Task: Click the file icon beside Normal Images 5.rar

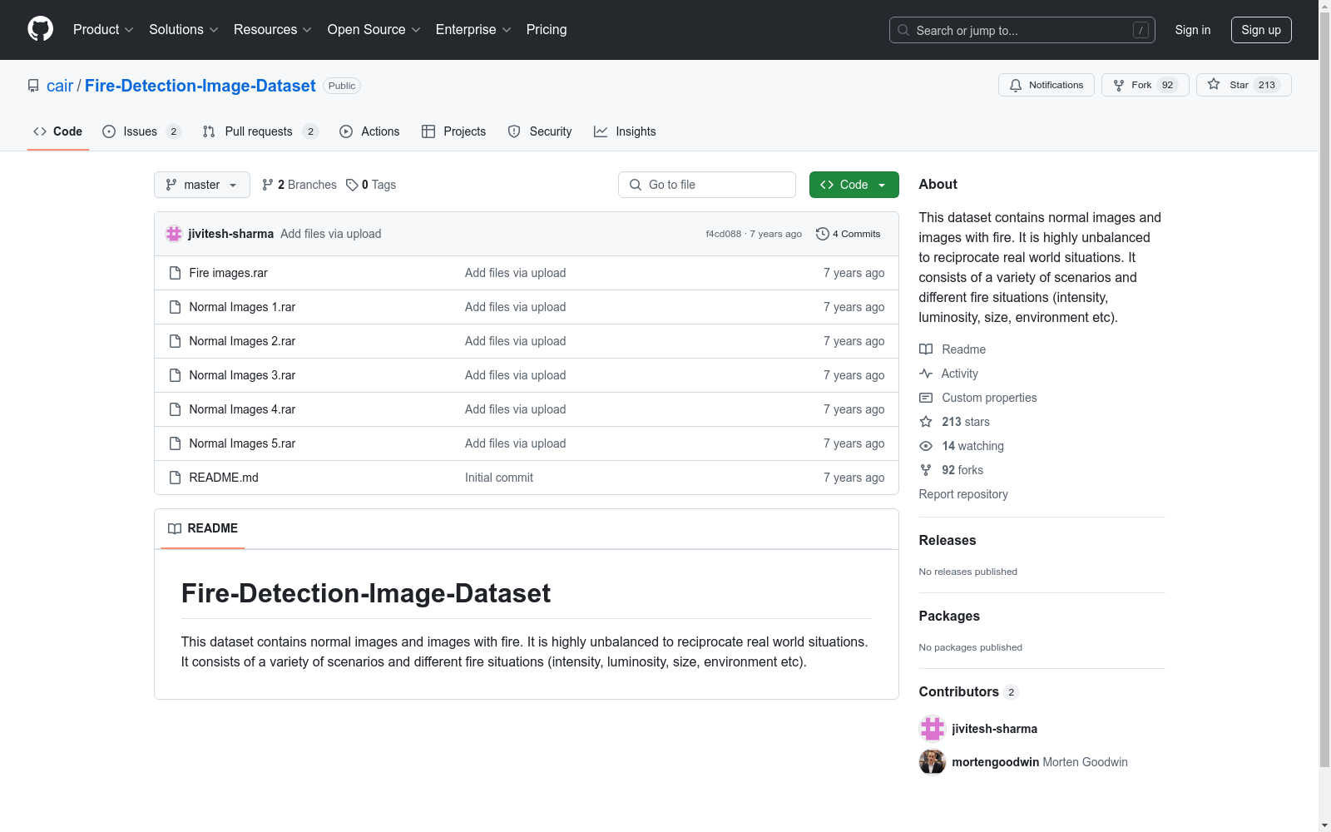Action: coord(175,443)
